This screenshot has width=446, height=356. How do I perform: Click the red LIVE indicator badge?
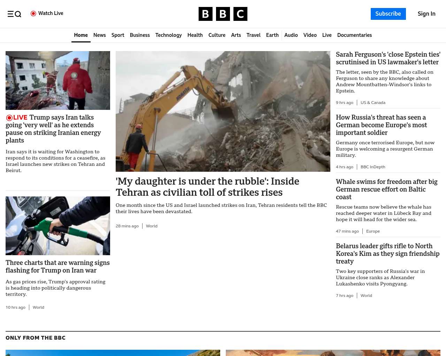(16, 118)
